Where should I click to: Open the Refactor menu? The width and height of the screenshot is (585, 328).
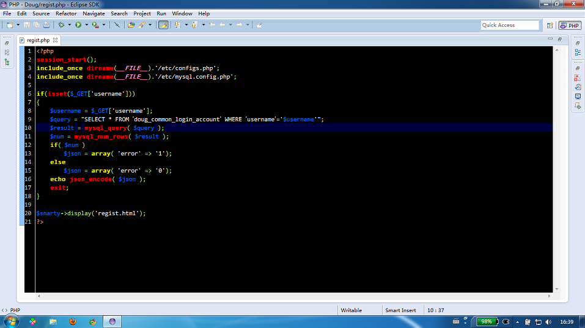[x=66, y=13]
